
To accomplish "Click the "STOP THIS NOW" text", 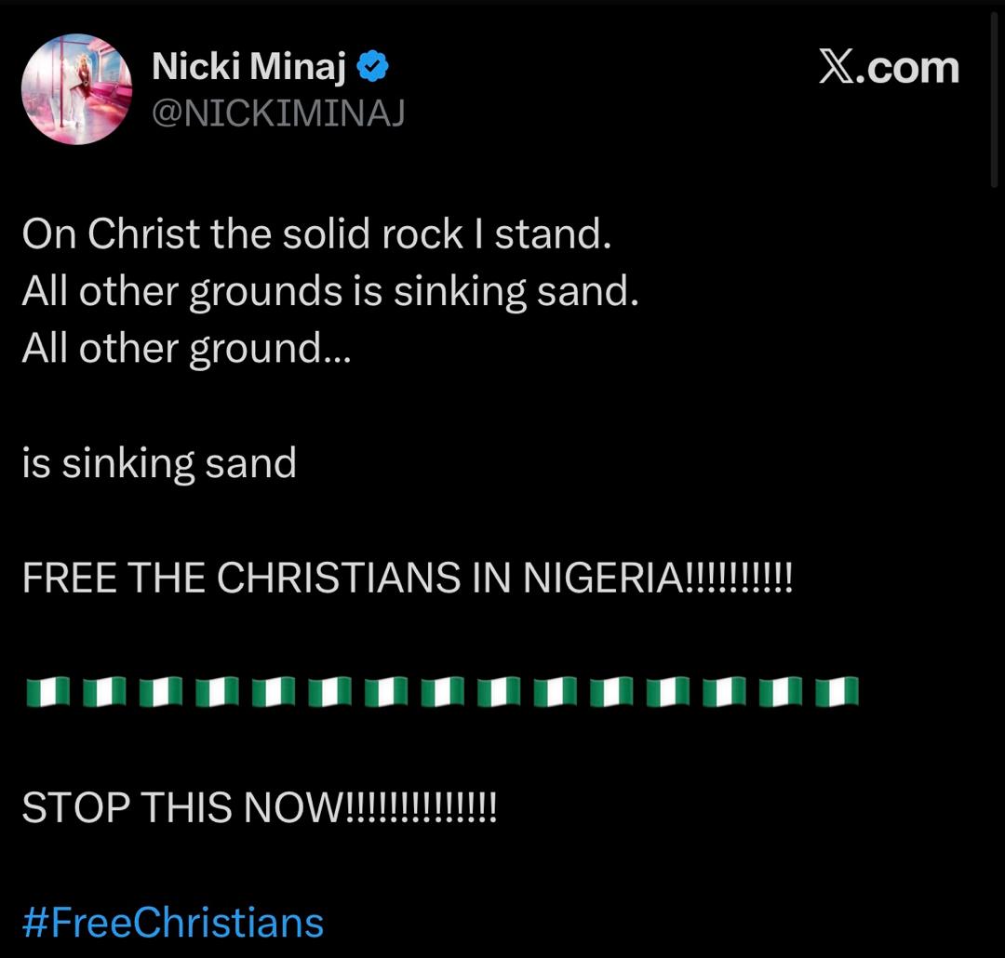I will pyautogui.click(x=260, y=807).
